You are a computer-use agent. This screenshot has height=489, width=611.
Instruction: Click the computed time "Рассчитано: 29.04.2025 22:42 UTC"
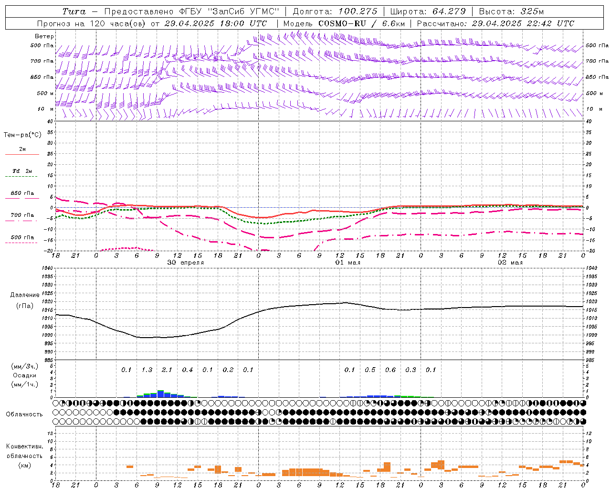click(495, 23)
